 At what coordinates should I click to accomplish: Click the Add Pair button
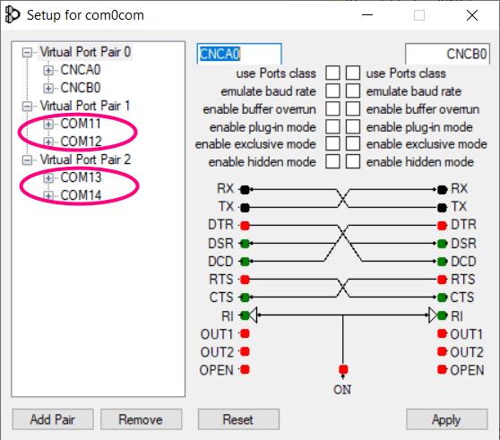53,419
